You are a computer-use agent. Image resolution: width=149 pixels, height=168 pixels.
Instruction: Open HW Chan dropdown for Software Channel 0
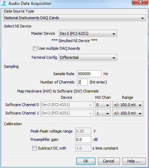103,105
